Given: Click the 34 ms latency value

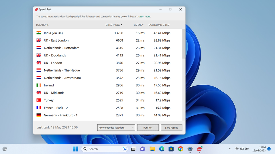Looking at the screenshot, I should [140, 100].
